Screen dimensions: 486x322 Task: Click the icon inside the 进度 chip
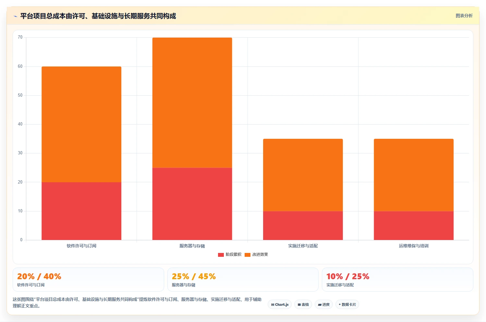[x=320, y=304]
